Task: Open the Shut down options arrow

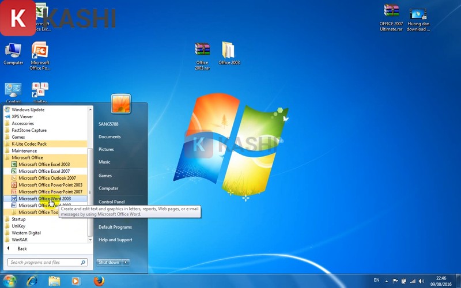Action: (x=126, y=262)
